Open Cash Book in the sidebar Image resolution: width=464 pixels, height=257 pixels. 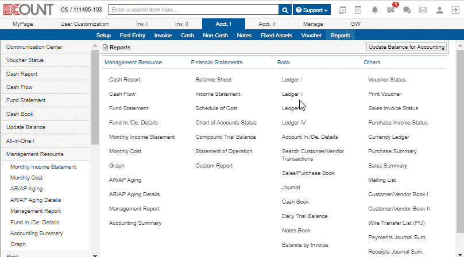(x=45, y=114)
